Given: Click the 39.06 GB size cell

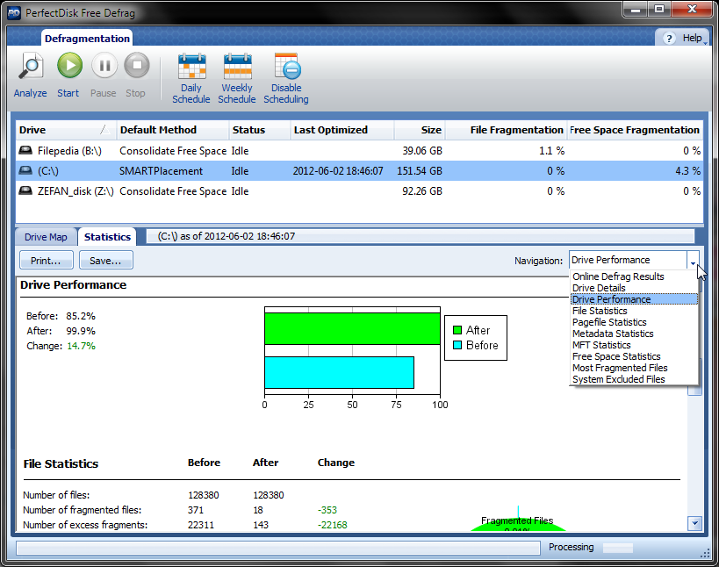Looking at the screenshot, I should click(422, 151).
